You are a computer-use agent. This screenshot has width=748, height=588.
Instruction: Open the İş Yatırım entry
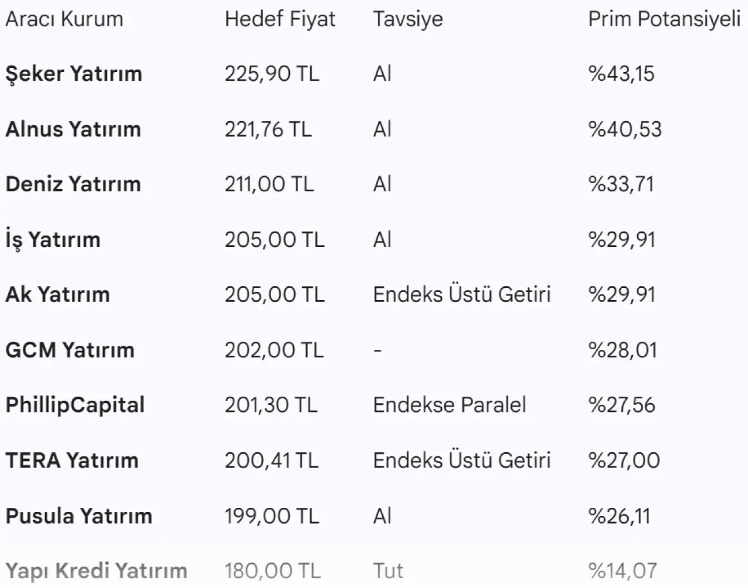[53, 240]
